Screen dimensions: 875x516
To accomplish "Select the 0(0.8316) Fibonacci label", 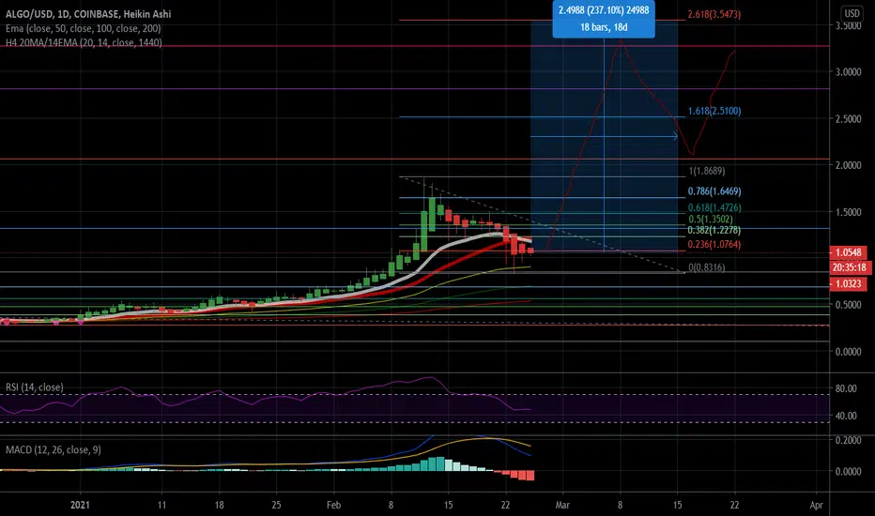I will 706,267.
